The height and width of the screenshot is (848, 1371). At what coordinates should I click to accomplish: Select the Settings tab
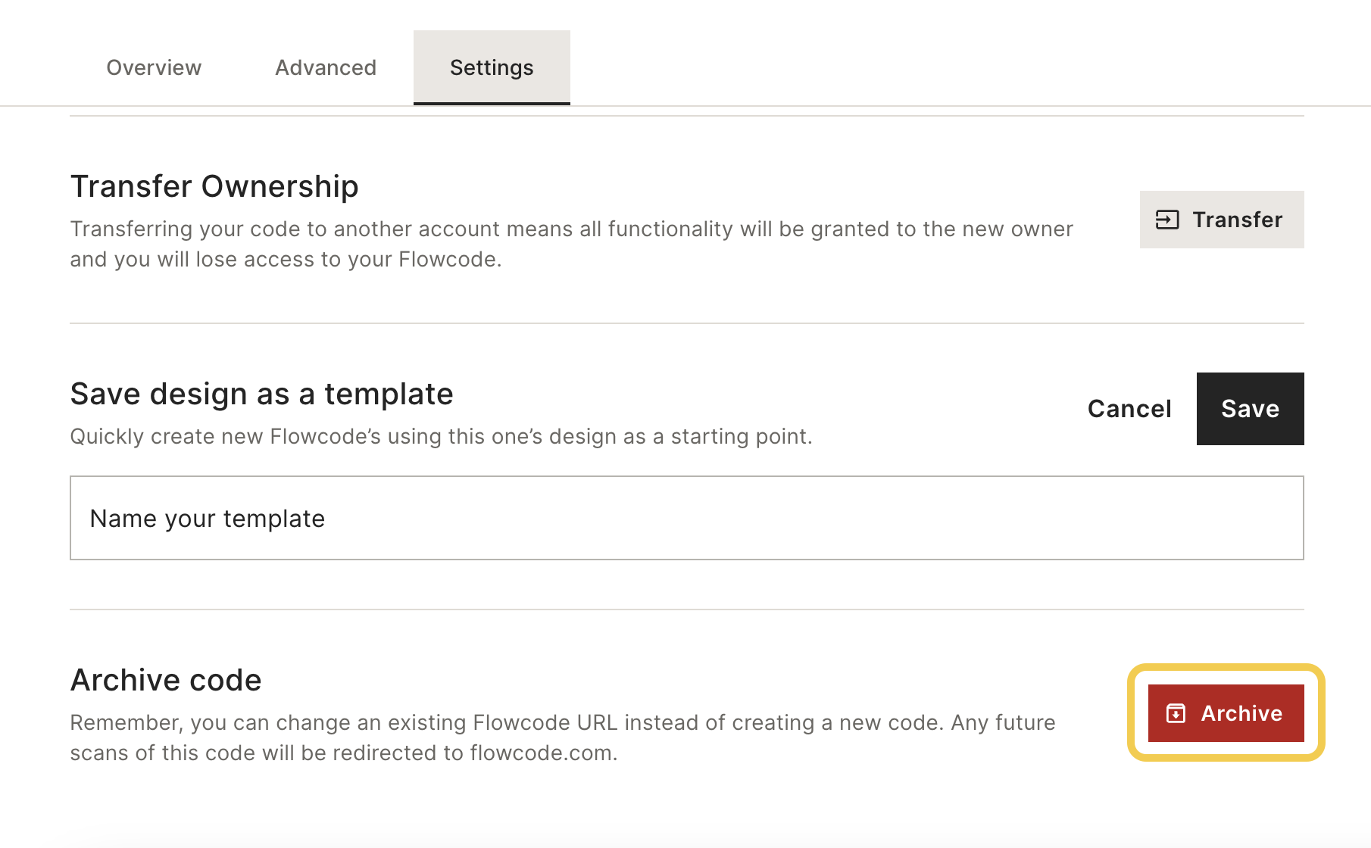click(492, 67)
